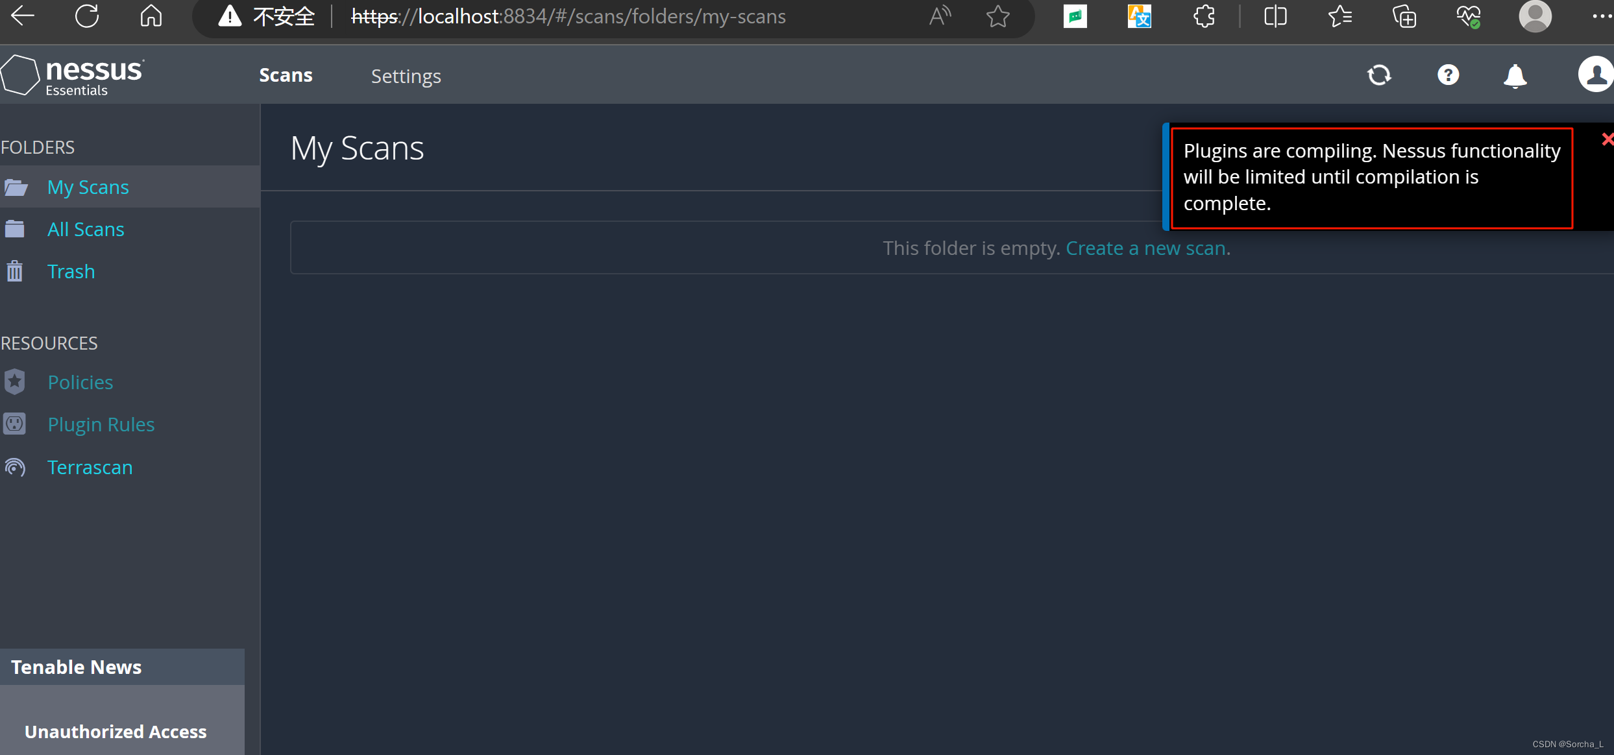Open the Trash folder
1614x755 pixels.
(x=71, y=271)
